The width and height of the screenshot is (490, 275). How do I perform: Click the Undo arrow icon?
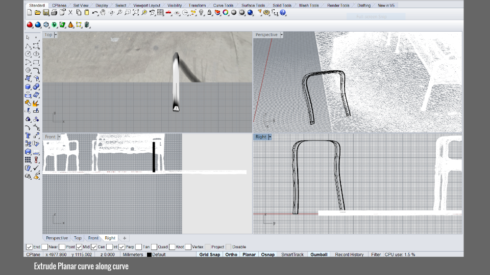95,12
